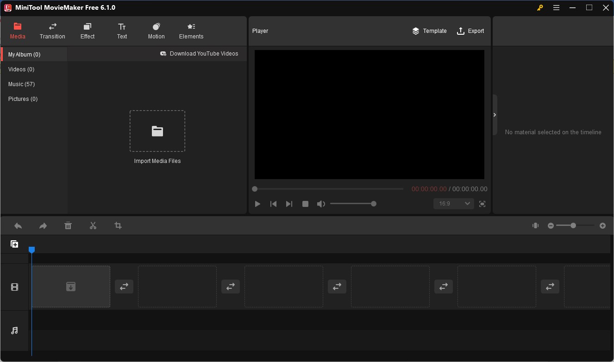Switch to the Transition tab

click(52, 31)
